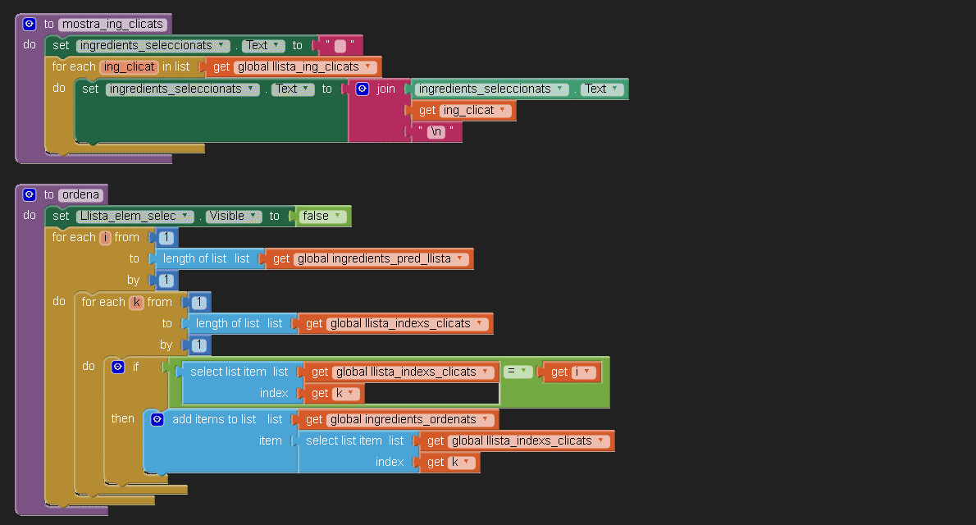Viewport: 976px width, 525px height.
Task: Edit the \n text string value
Action: 436,131
